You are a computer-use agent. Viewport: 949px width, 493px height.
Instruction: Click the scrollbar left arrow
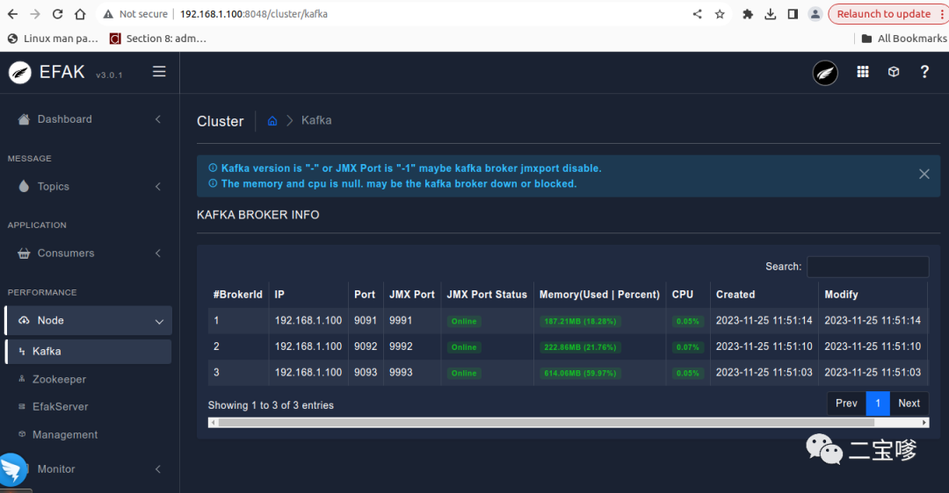[212, 422]
